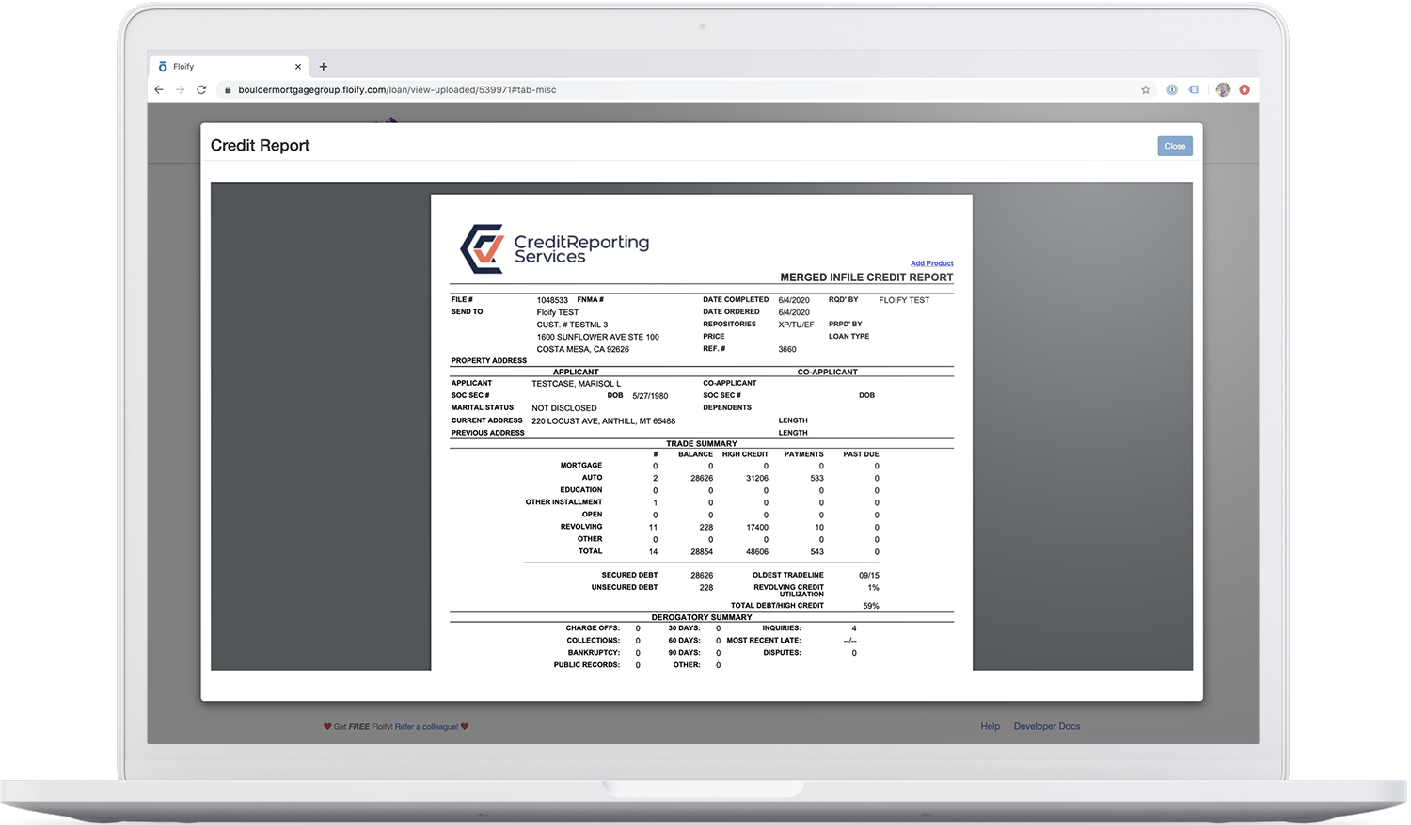
Task: Reload the current page
Action: click(x=201, y=90)
